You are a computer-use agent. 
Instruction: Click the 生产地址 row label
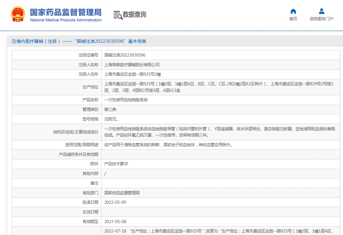click(x=91, y=87)
